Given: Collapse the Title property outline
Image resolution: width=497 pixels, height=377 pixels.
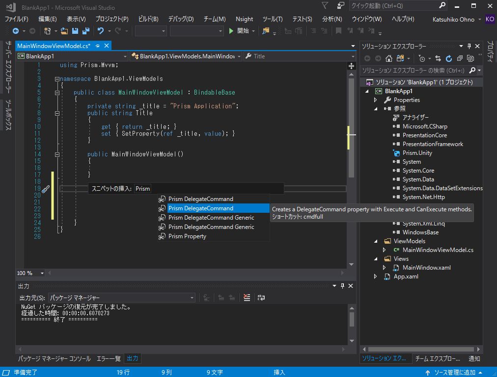Looking at the screenshot, I should (x=57, y=113).
